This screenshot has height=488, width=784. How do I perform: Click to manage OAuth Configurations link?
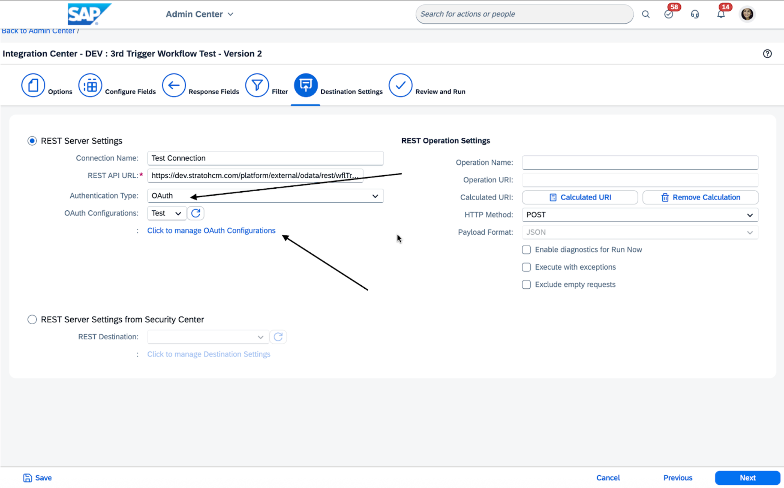(211, 231)
